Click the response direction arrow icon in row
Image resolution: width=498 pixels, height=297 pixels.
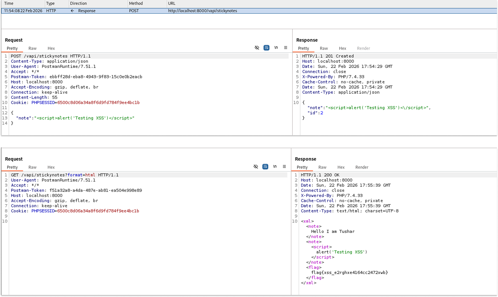click(x=73, y=11)
